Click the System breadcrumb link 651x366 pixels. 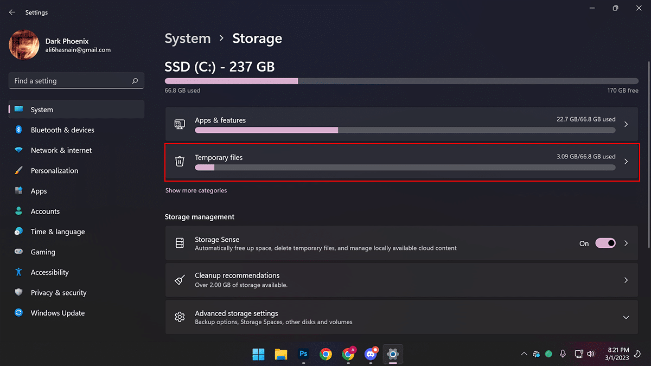pyautogui.click(x=188, y=38)
